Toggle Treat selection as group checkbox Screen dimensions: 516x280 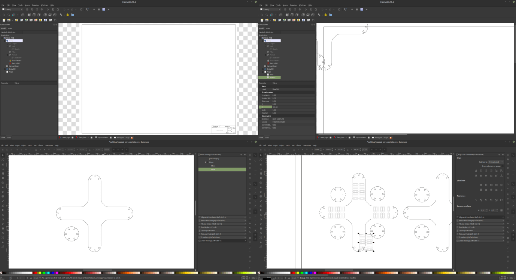point(503,166)
